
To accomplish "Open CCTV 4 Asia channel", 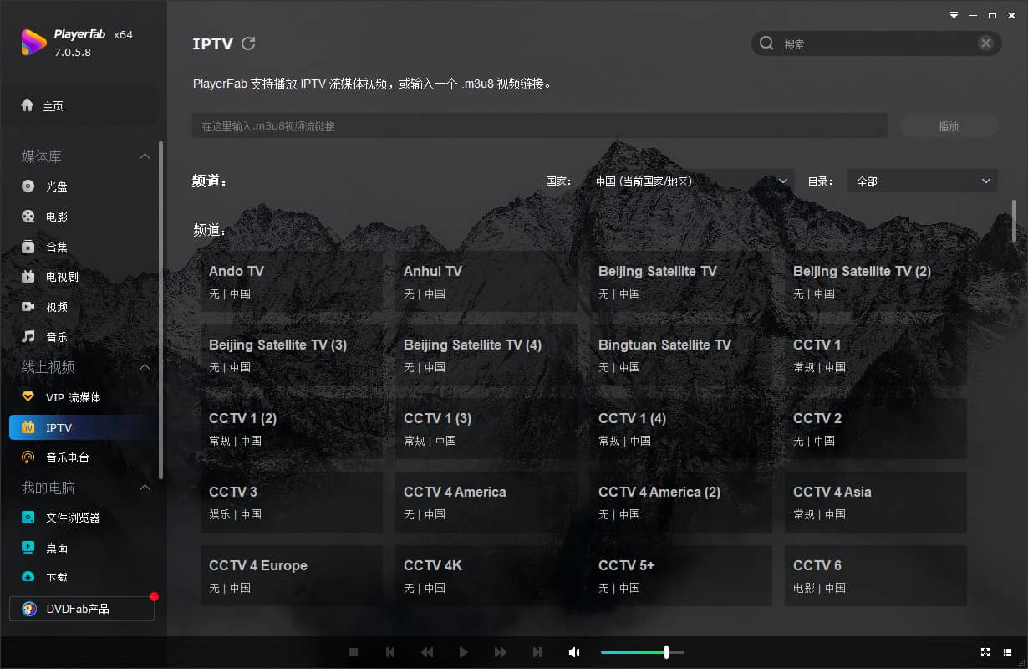I will pos(876,503).
